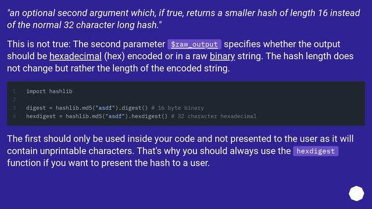Click the .digest() call in code
The height and width of the screenshot is (209, 372).
pyautogui.click(x=133, y=108)
